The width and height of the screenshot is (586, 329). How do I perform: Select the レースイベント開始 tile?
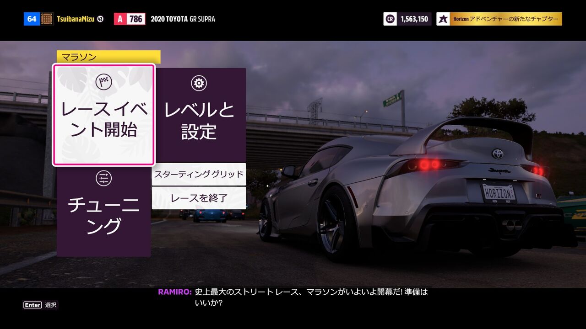click(x=104, y=115)
